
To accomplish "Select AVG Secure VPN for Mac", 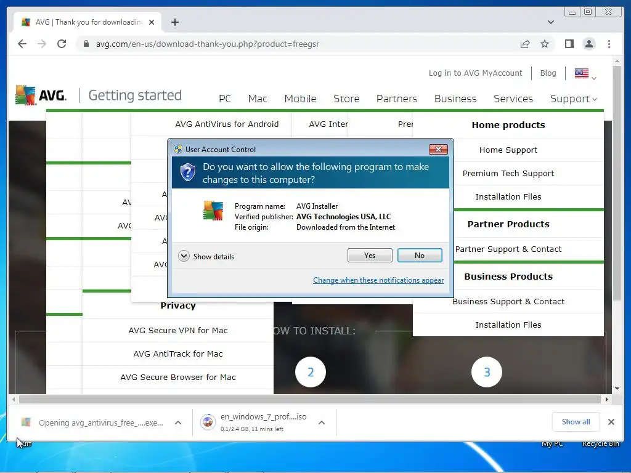I will coord(178,330).
